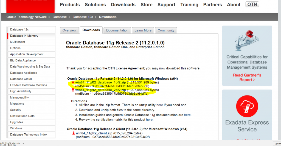
Task: Open Big Data Appliance sidebar entry
Action: [31, 60]
